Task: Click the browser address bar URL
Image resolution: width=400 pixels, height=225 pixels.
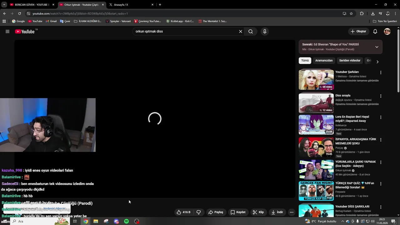Action: pyautogui.click(x=80, y=13)
